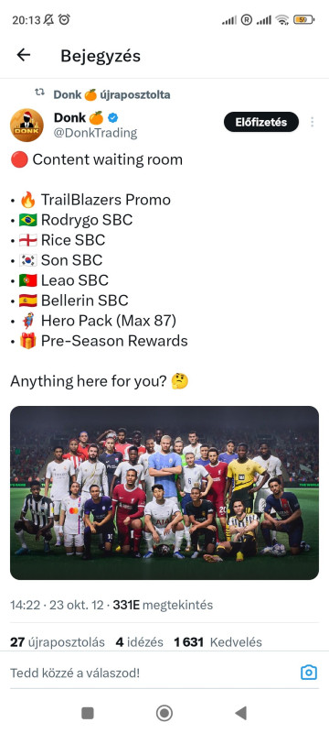
Task: Tap the battery indicator in status bar
Action: 303,19
